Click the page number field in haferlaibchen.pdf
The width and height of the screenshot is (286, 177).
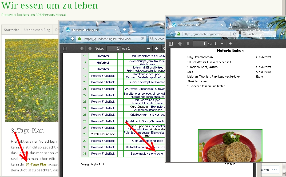pos(200,44)
